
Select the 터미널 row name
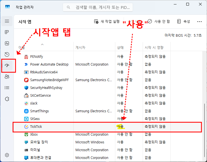[35, 150]
